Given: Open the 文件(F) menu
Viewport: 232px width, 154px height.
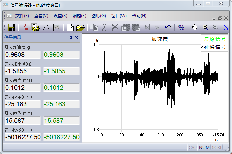Looking at the screenshot, I should click(x=22, y=16).
